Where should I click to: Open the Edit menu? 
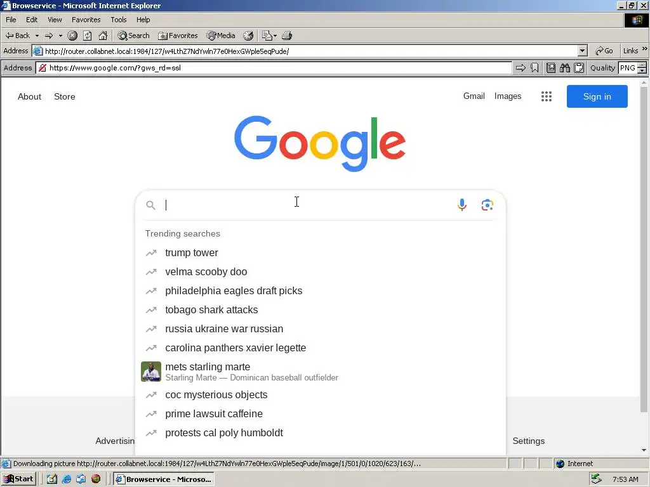pos(32,20)
